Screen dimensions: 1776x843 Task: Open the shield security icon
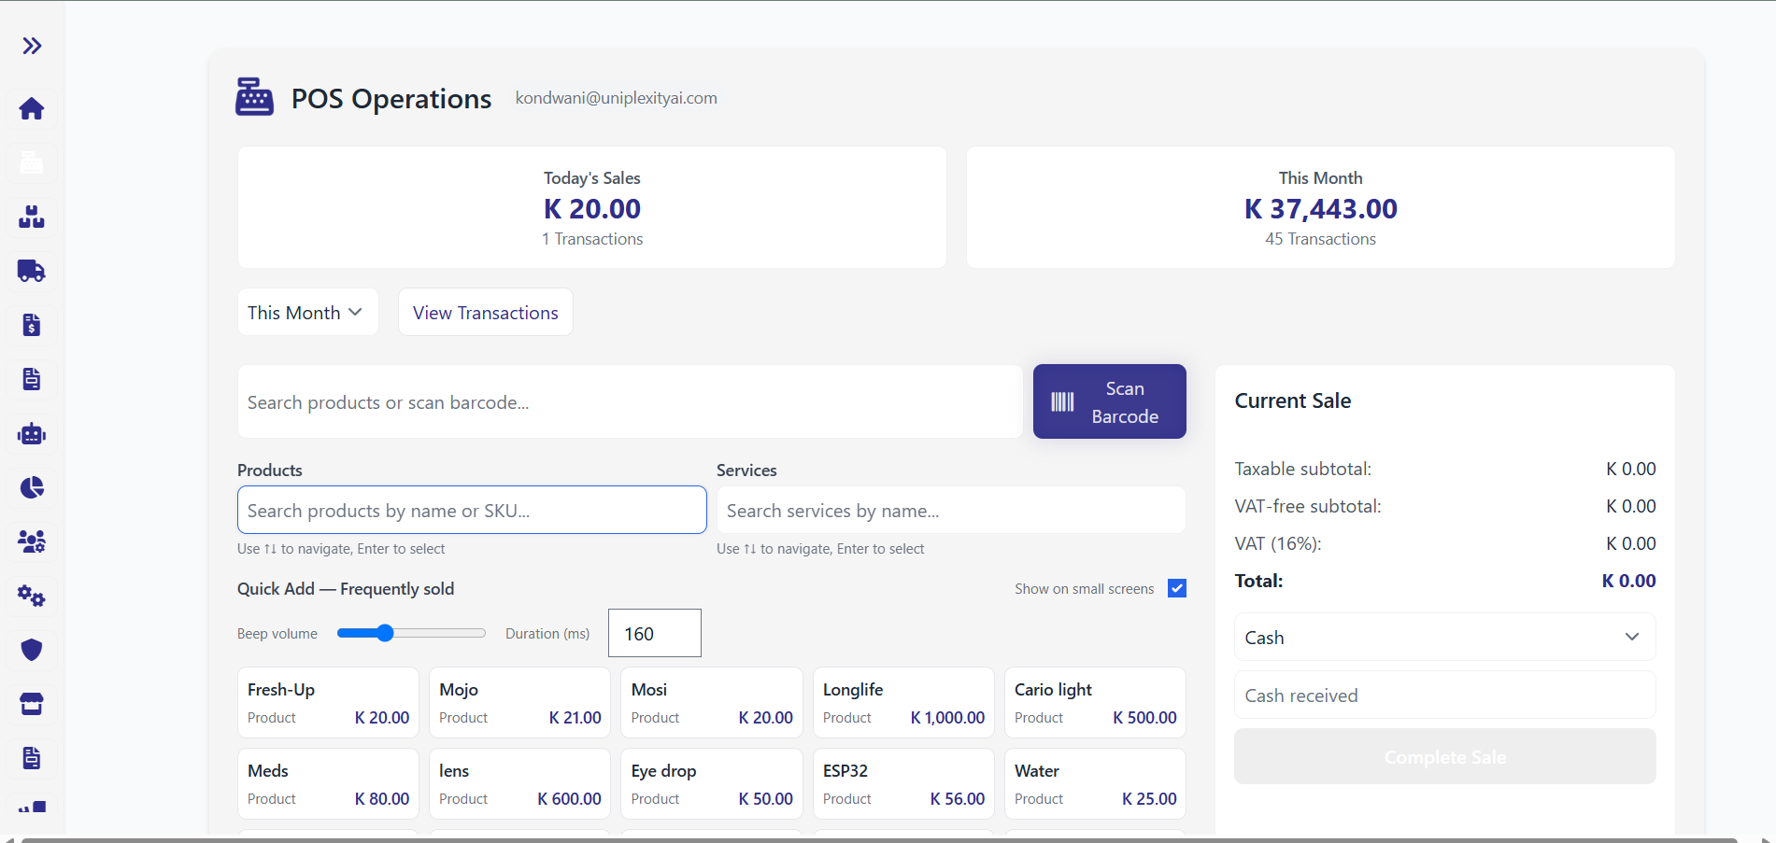pos(32,650)
